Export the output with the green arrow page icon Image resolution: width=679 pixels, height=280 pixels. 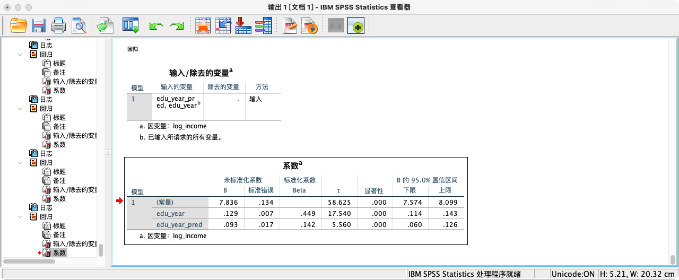coord(105,25)
